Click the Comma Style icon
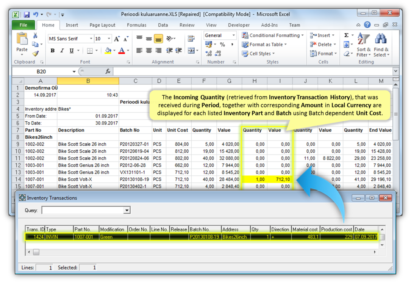The width and height of the screenshot is (411, 282). [232, 45]
